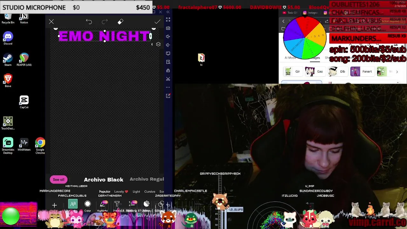Open the Stroke text tool
407x229 pixels.
pyautogui.click(x=117, y=206)
